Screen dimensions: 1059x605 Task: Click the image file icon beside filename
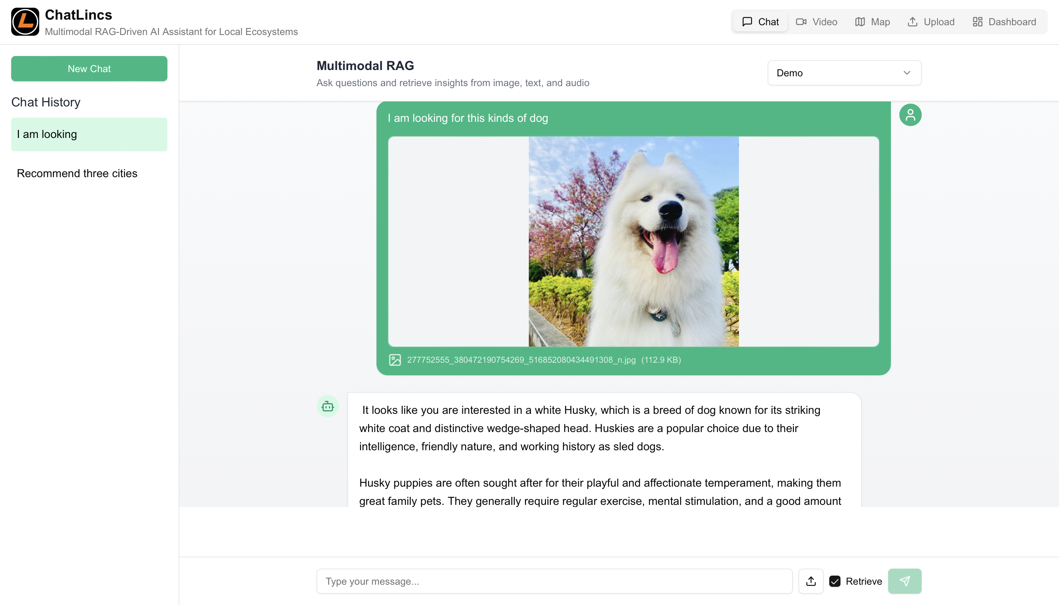[394, 360]
